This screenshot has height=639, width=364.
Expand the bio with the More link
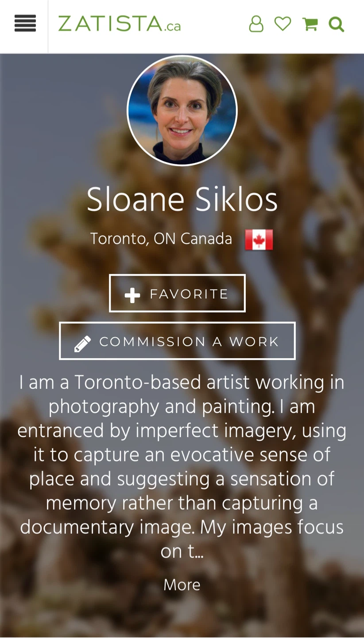[182, 585]
